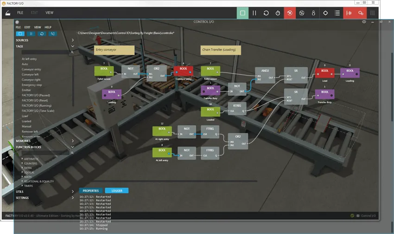Click the target crosshair toolbar icon
Image resolution: width=394 pixels, height=234 pixels.
click(x=325, y=13)
